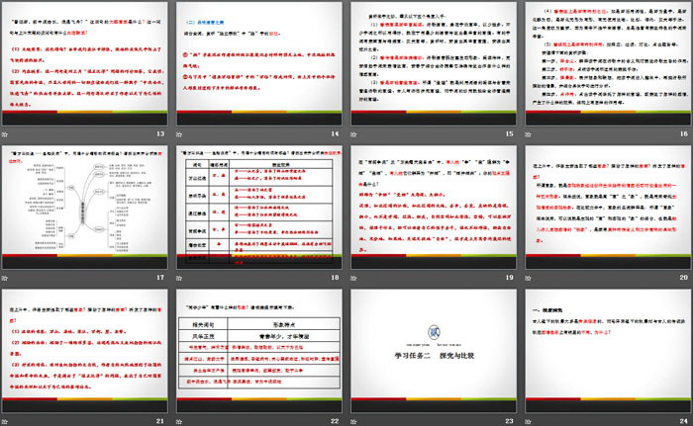Select the slide 16 thumbnail
The image size is (693, 426).
tap(606, 62)
